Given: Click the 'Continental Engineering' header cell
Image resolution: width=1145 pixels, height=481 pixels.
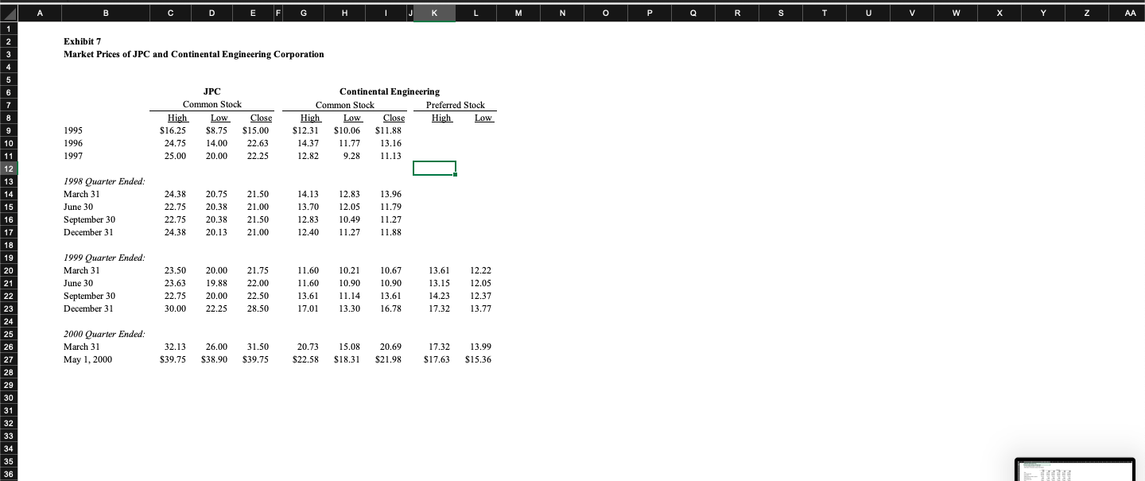Looking at the screenshot, I should 389,91.
